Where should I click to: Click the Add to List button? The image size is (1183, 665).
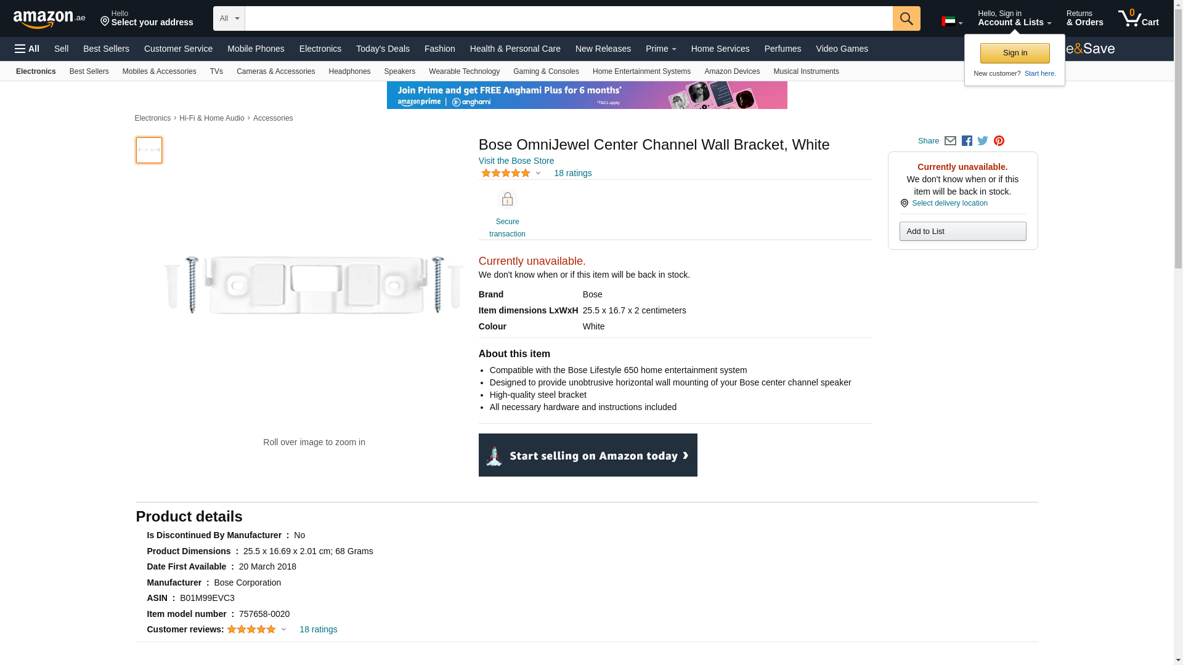962,232
